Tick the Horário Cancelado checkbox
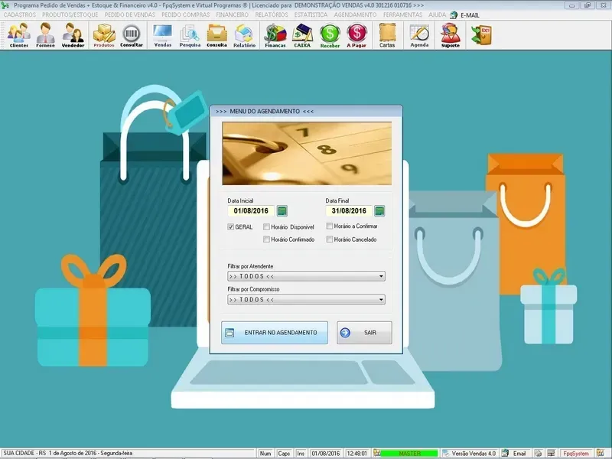Viewport: 612px width, 459px height. click(x=329, y=239)
